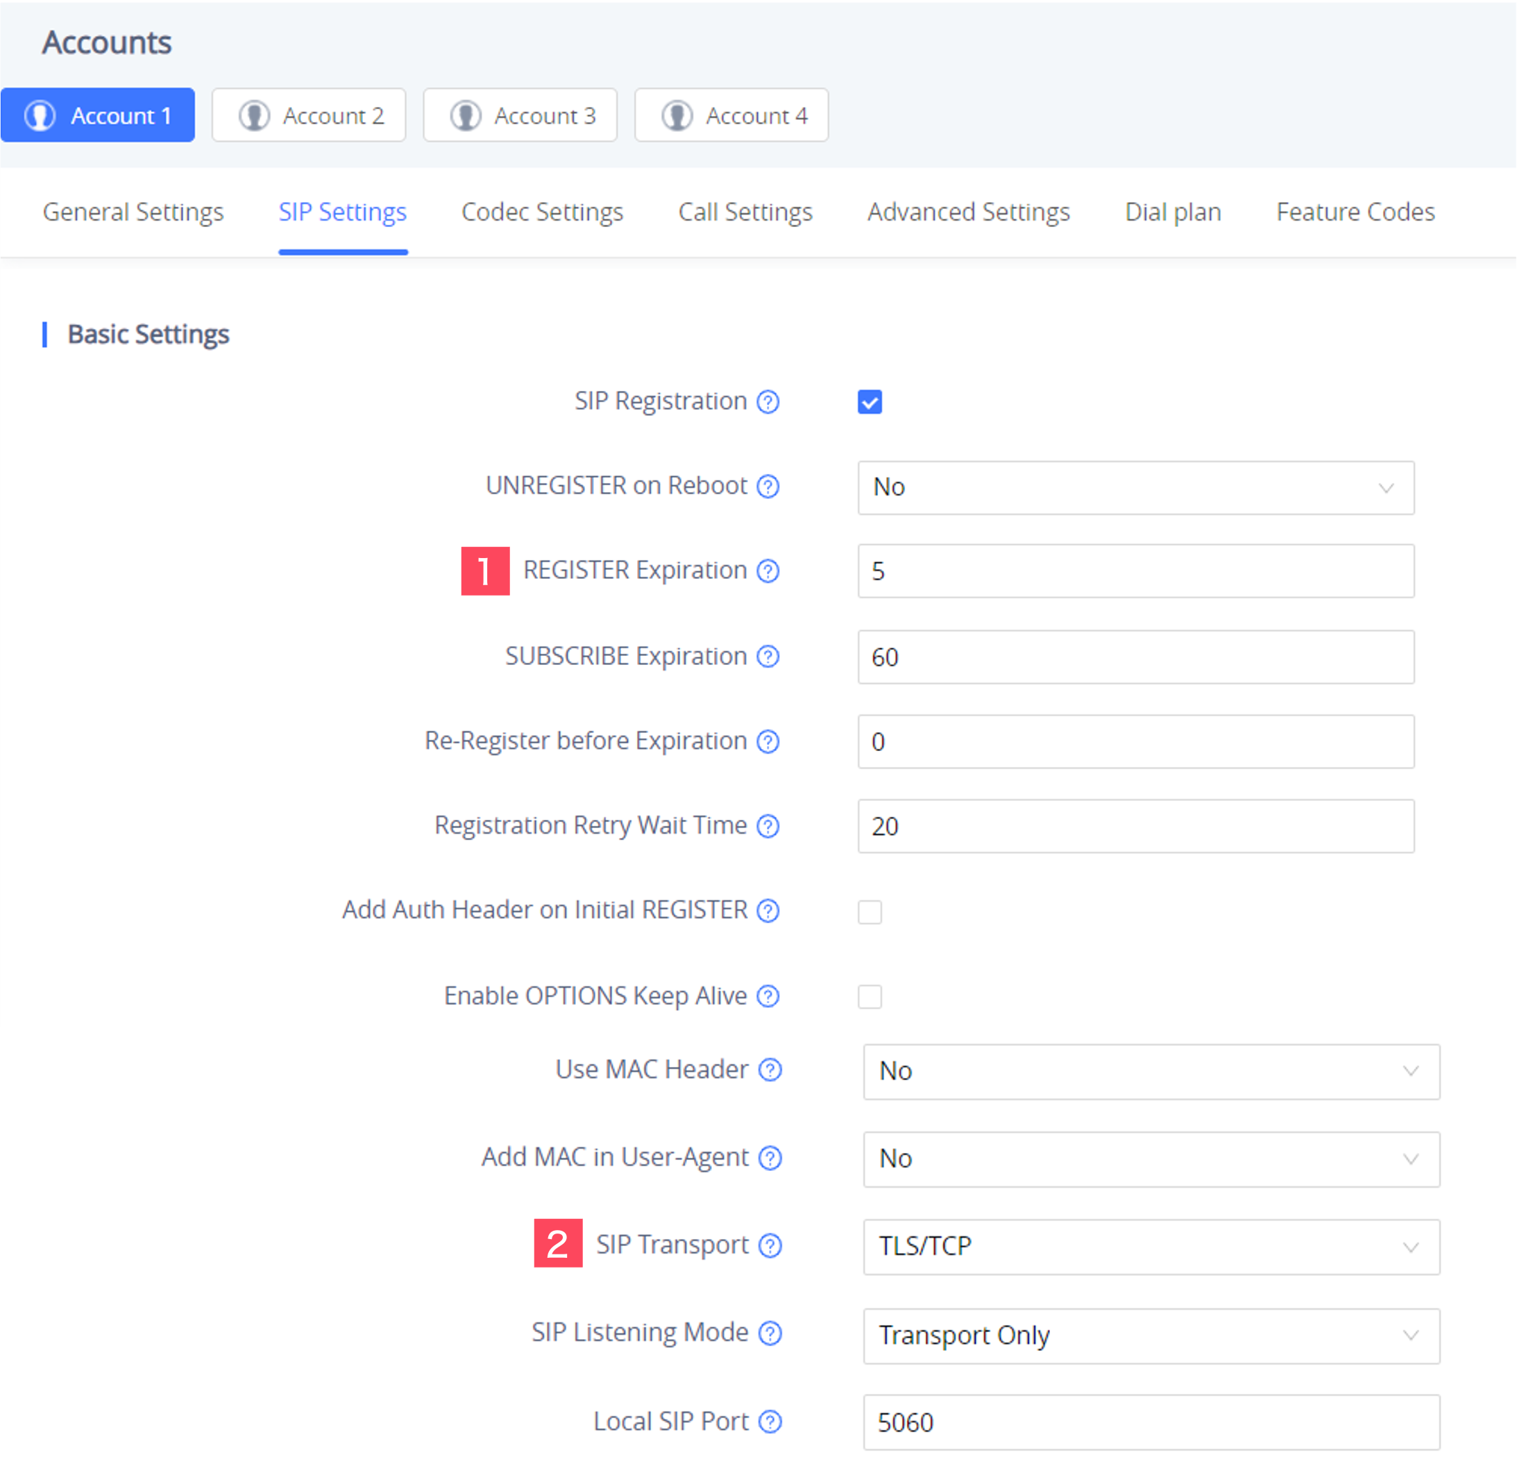
Task: Tick Enable OPTIONS Keep Alive checkbox
Action: [x=870, y=996]
